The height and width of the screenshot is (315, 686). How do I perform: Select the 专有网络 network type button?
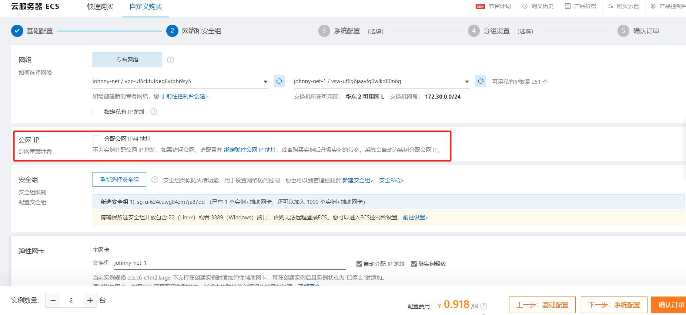[x=127, y=60]
